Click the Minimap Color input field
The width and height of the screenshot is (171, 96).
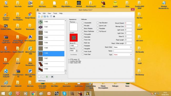pos(128,26)
